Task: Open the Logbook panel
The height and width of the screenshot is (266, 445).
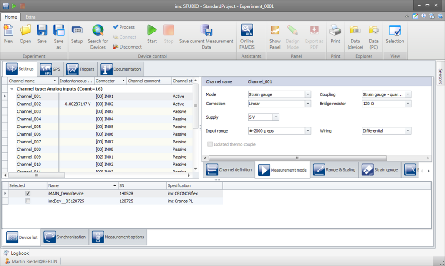Action: (17, 253)
